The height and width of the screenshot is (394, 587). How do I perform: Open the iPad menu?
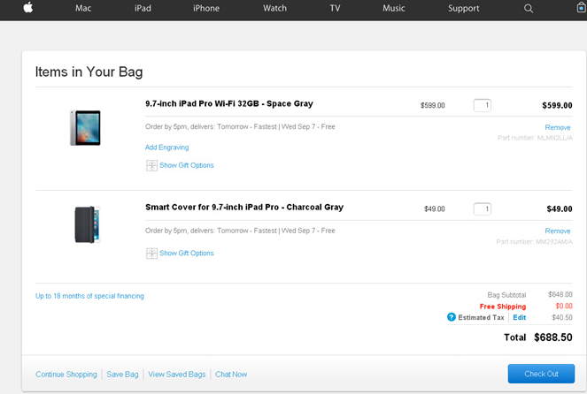(x=143, y=8)
